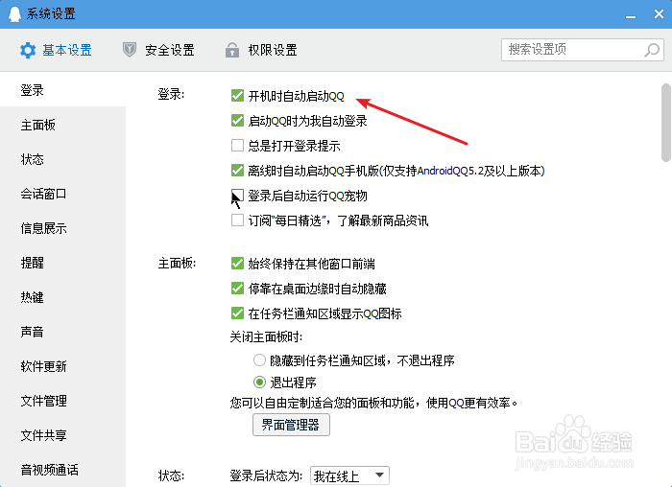Switch to the 权限设置 tab
Screen dimensions: 672x487
coord(261,50)
